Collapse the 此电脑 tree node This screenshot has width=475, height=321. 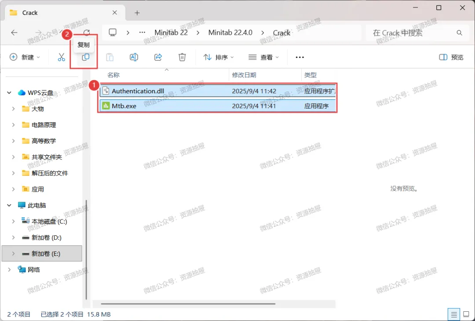coord(9,205)
